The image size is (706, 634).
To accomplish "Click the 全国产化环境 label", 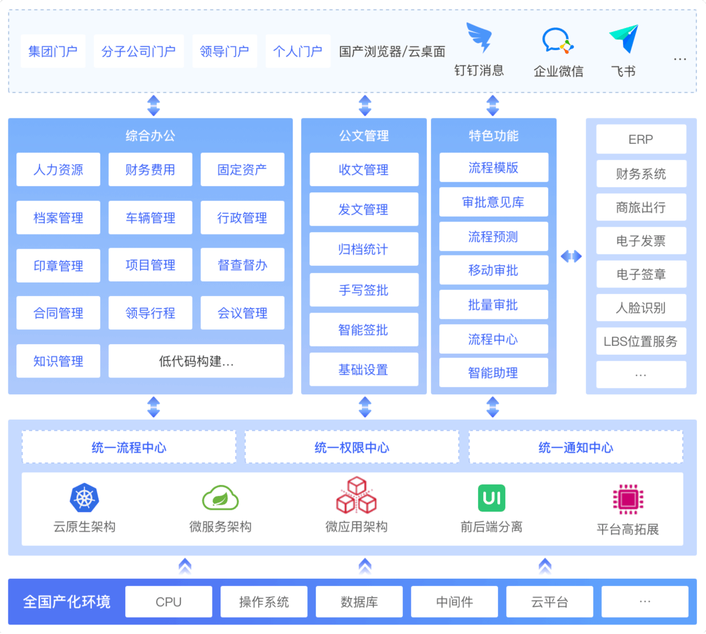I will pyautogui.click(x=67, y=602).
